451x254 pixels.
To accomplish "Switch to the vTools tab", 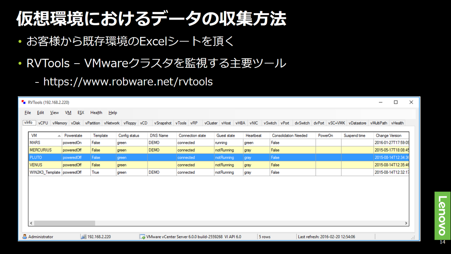I will pos(181,123).
